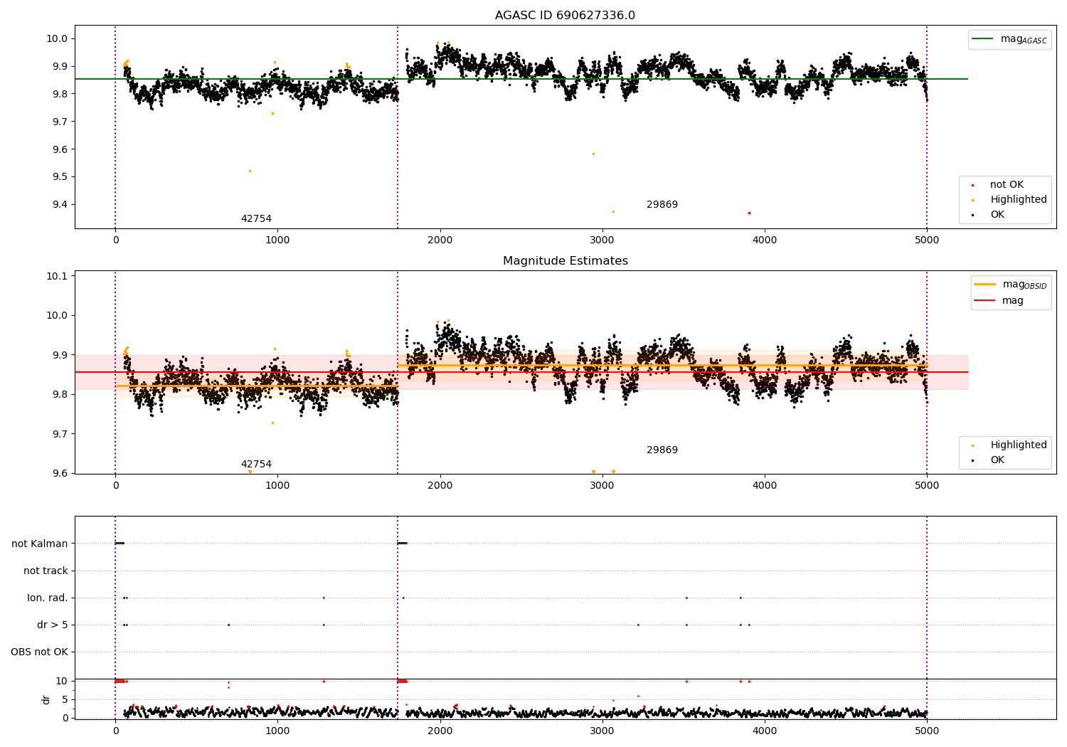Click the 42754 label in top plot

(x=256, y=219)
